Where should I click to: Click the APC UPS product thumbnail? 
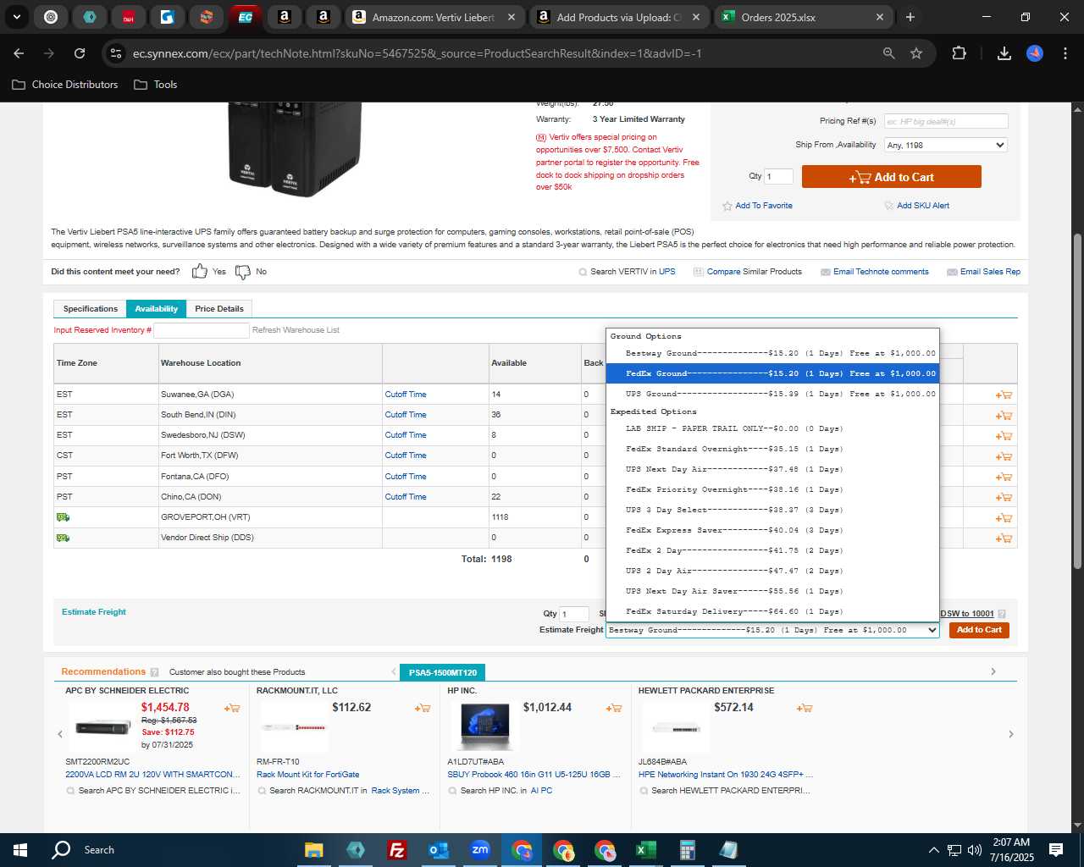click(x=103, y=727)
